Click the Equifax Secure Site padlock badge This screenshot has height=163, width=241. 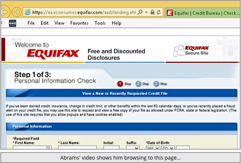[191, 51]
